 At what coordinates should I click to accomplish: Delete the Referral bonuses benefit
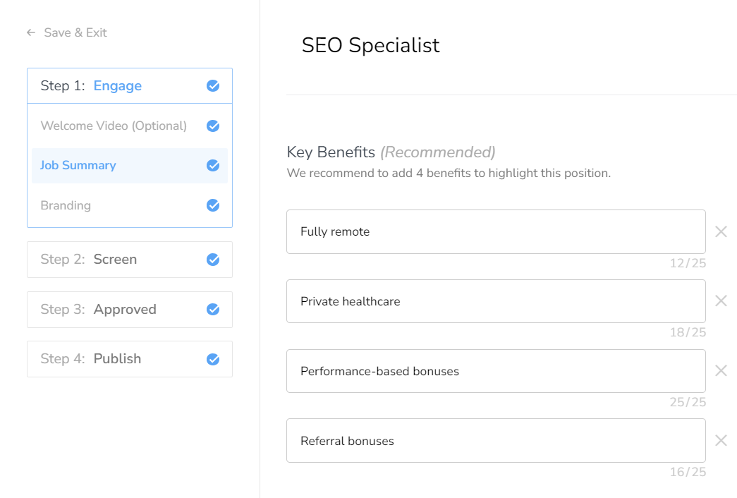pyautogui.click(x=721, y=441)
